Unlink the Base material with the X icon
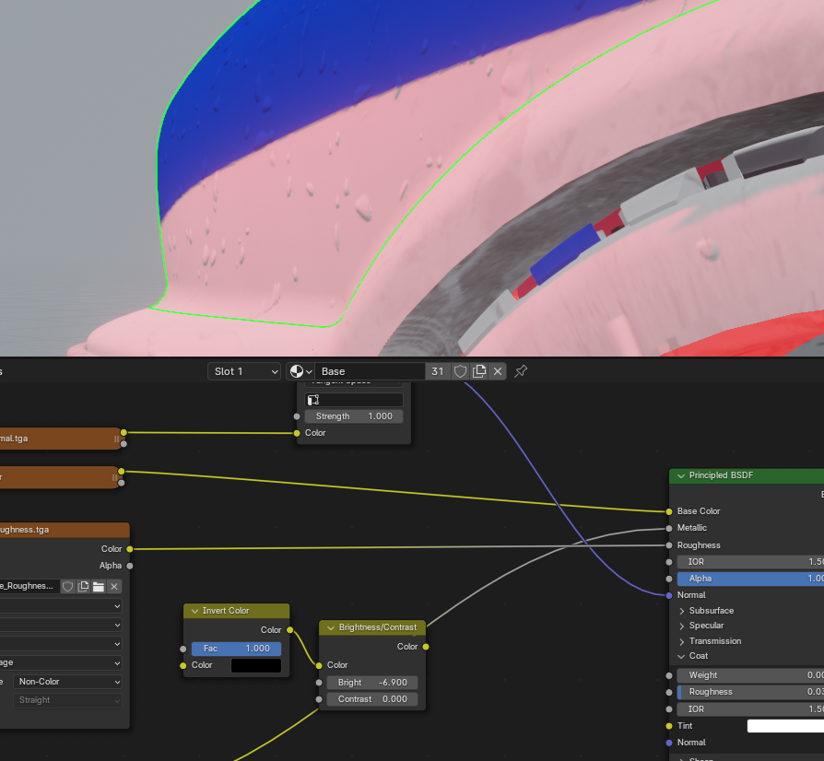 (498, 371)
